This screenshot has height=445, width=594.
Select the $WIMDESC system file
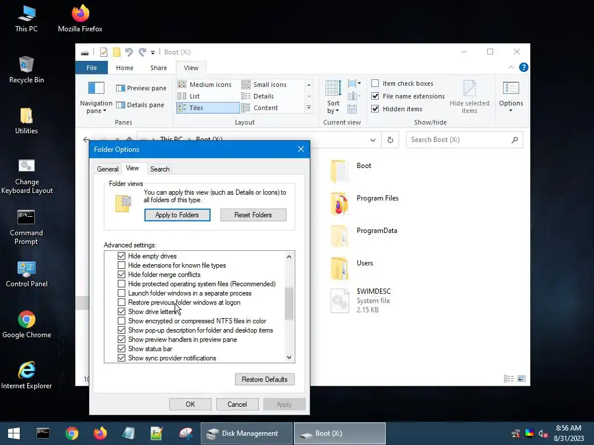click(361, 301)
